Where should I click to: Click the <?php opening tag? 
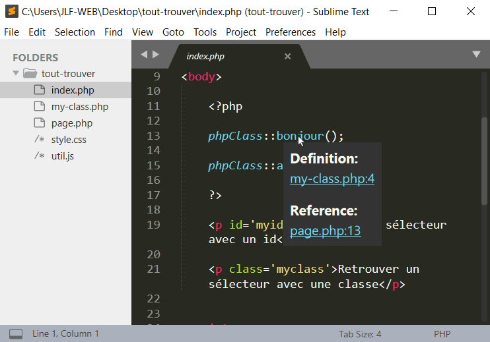click(225, 106)
